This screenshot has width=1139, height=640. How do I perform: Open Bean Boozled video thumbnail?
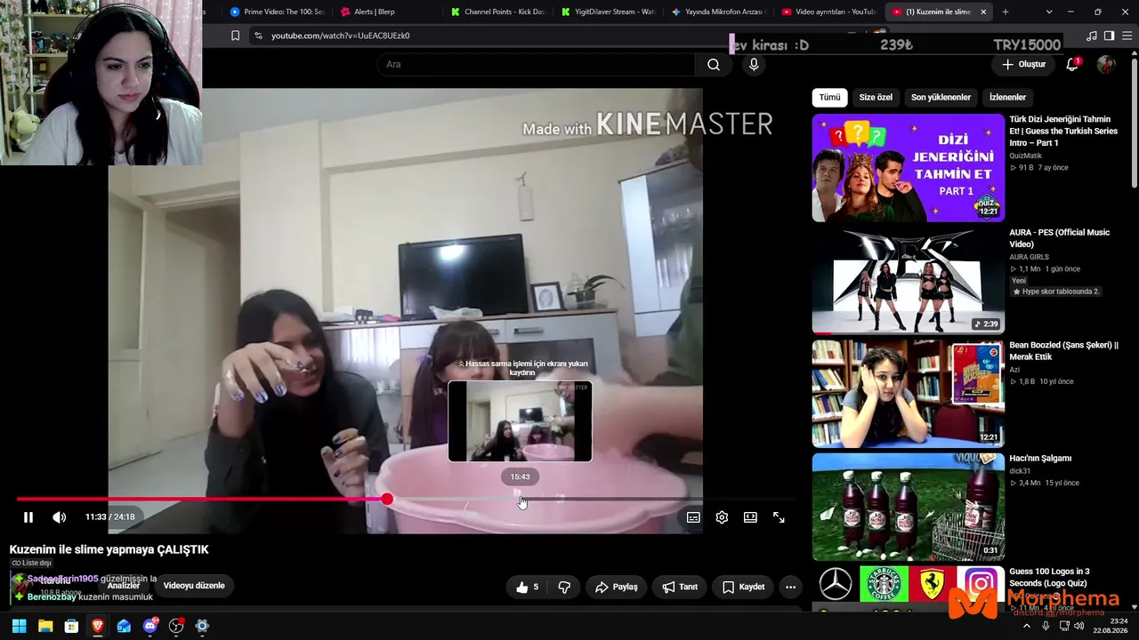click(x=908, y=393)
